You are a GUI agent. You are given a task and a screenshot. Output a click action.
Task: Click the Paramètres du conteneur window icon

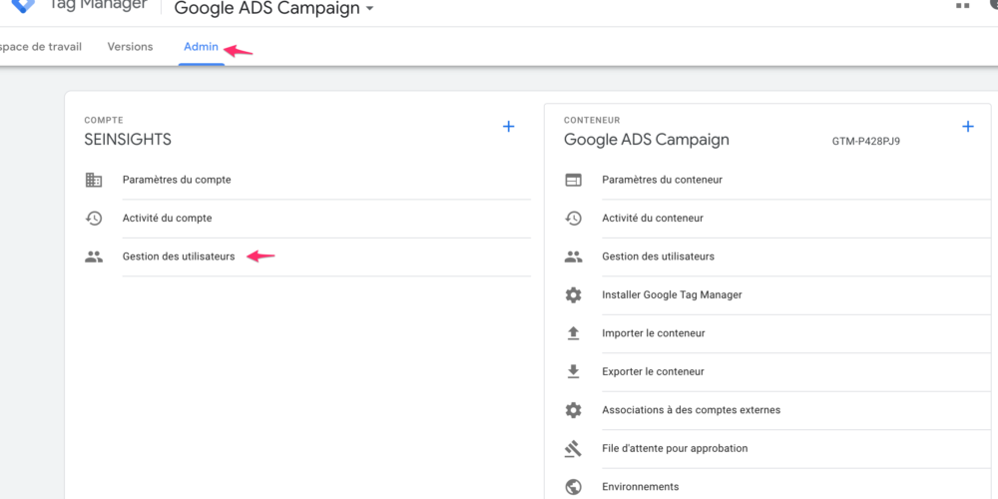click(573, 180)
